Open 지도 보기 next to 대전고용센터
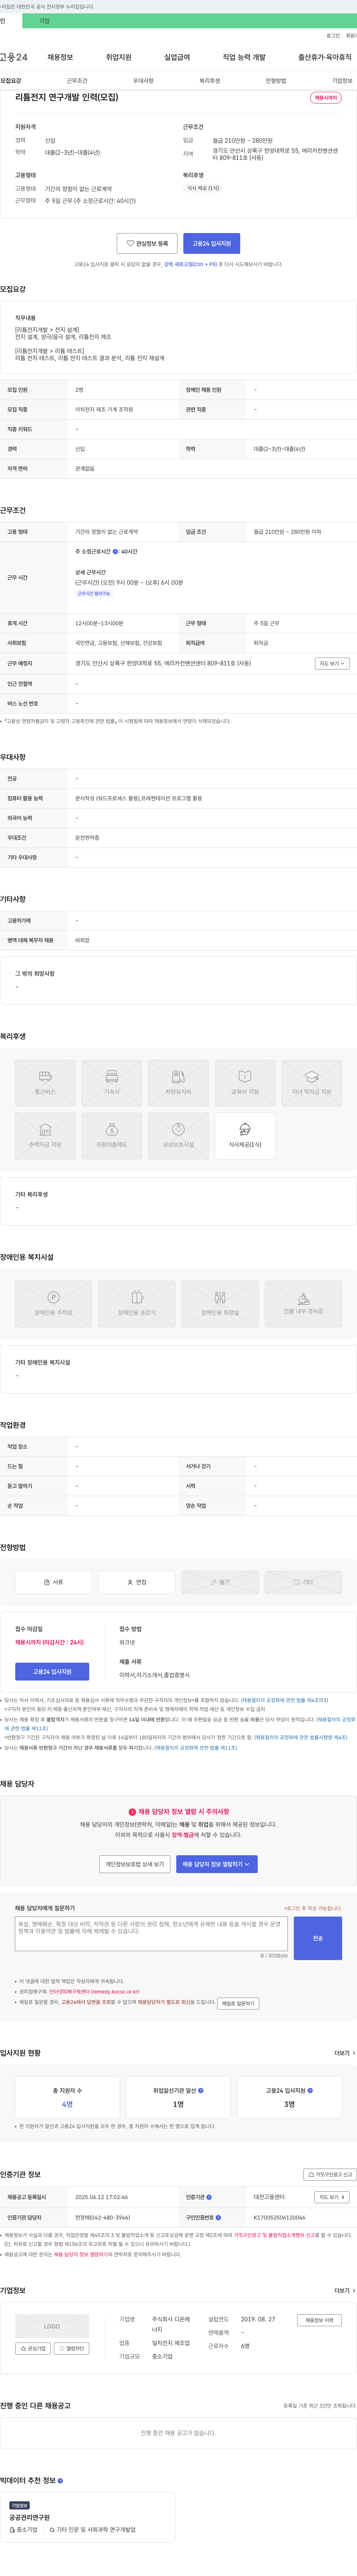This screenshot has height=2576, width=357. (x=332, y=2197)
